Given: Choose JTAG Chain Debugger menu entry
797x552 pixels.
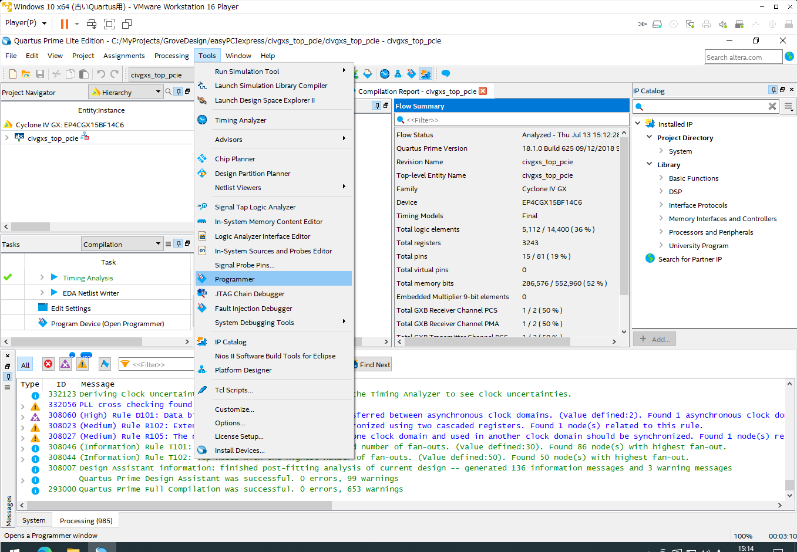Looking at the screenshot, I should (x=274, y=294).
